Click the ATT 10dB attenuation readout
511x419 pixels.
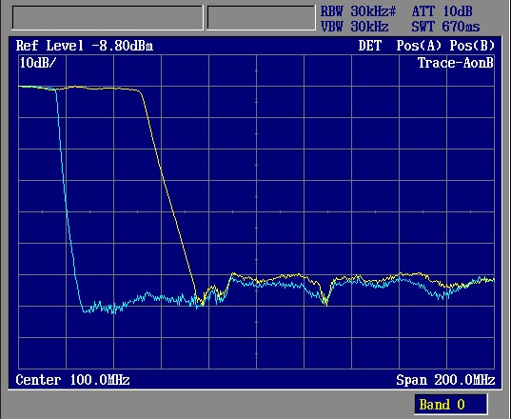point(442,11)
